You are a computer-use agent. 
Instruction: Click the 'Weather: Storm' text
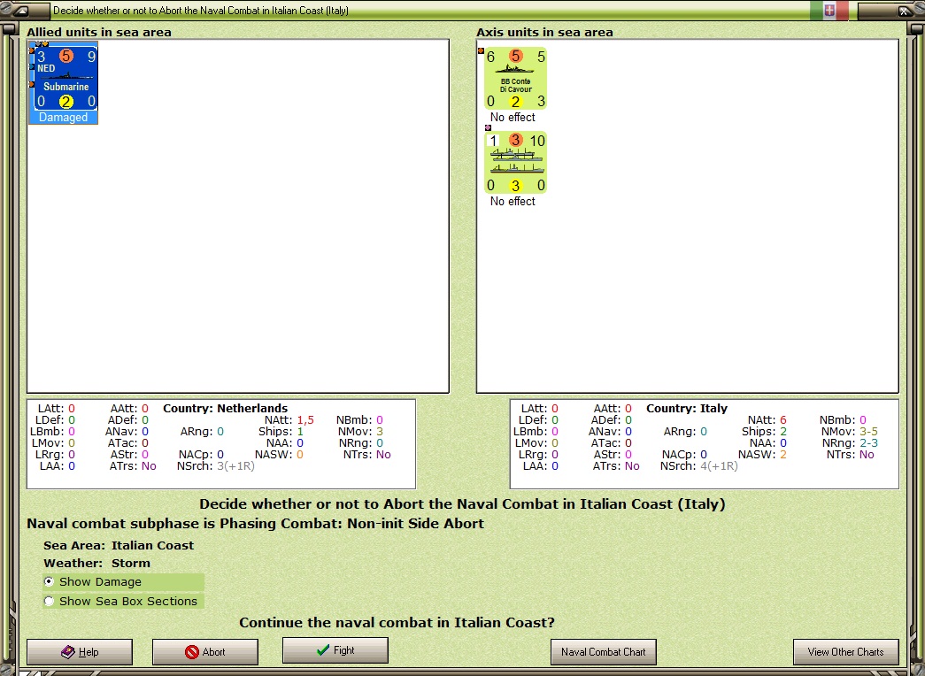coord(96,563)
